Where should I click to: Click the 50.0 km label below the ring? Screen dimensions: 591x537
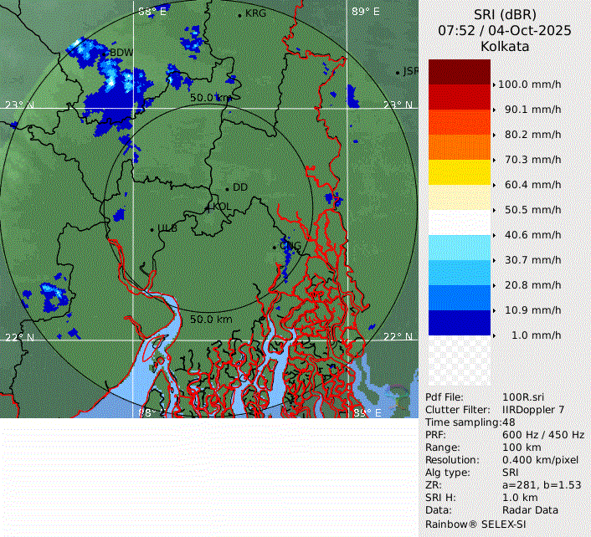(211, 320)
